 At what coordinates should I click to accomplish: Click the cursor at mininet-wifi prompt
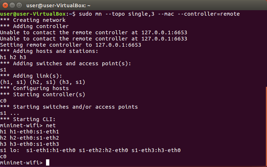pyautogui.click(x=48, y=162)
